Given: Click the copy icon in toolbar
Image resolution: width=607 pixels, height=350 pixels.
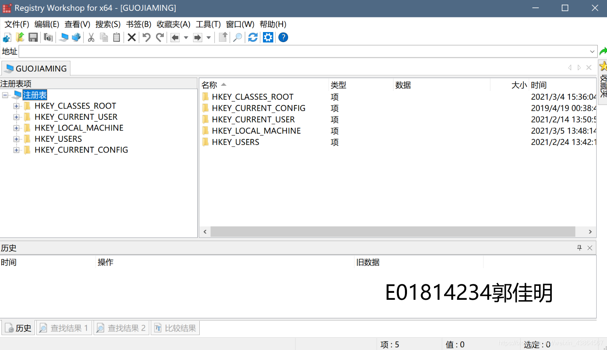Looking at the screenshot, I should point(104,37).
